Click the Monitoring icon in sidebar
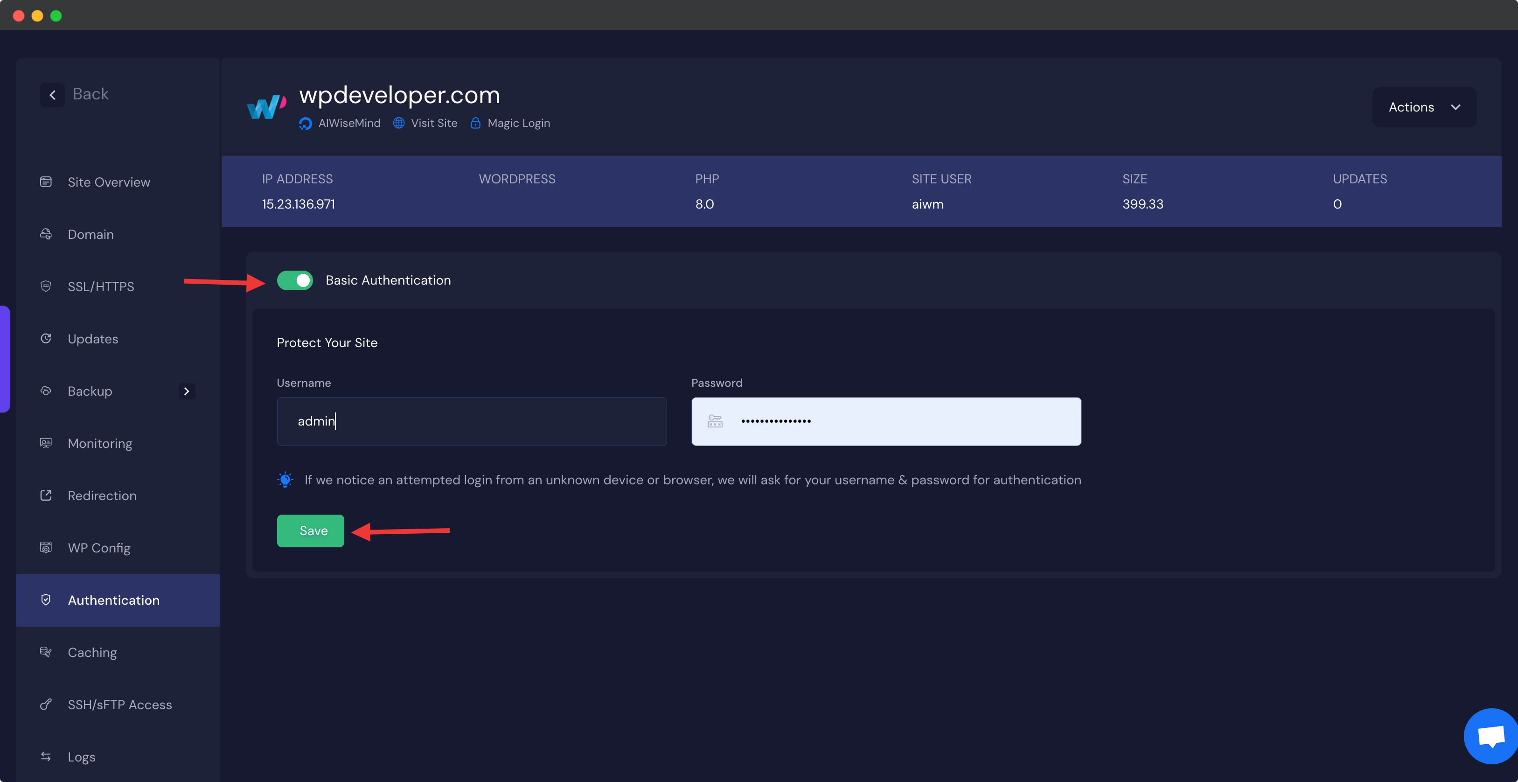1518x782 pixels. (46, 443)
